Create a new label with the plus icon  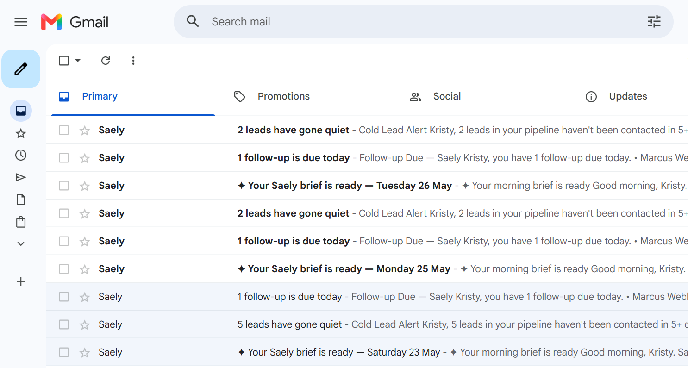pos(21,281)
